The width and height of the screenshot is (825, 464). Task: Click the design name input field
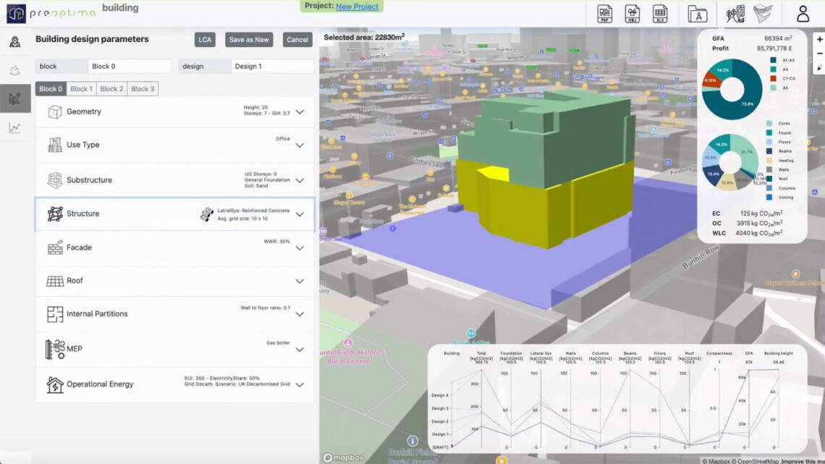point(272,67)
